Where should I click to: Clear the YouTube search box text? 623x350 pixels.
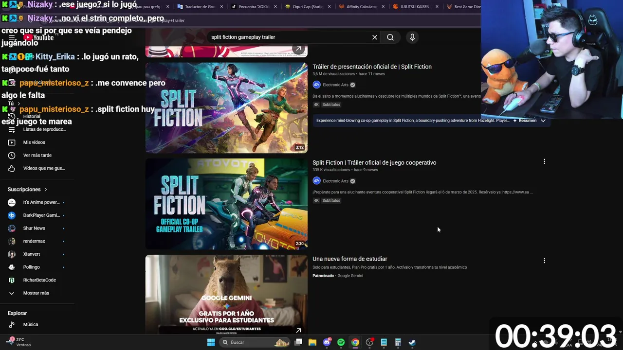[x=375, y=37]
